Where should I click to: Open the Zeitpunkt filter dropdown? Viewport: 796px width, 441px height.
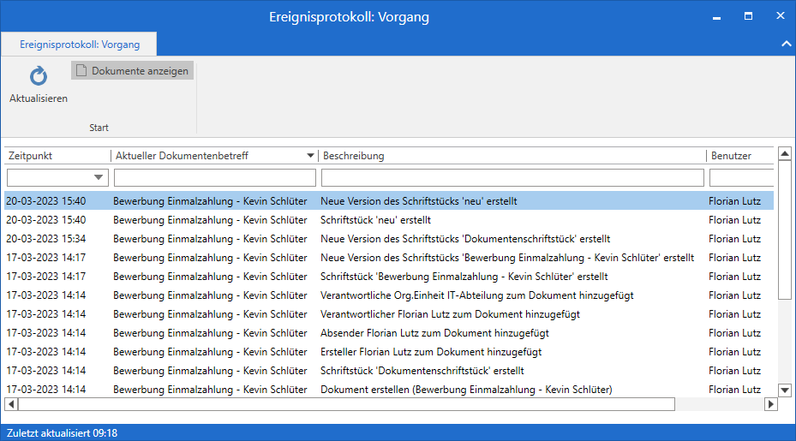[x=99, y=178]
